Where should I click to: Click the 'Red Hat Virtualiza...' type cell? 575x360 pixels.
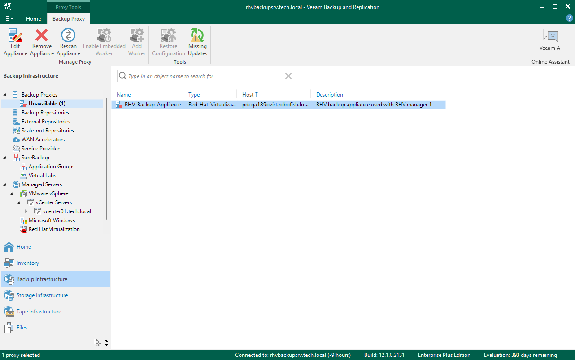point(212,105)
